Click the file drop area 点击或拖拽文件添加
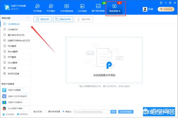Screen dimensions: 178x118 click(x=104, y=60)
